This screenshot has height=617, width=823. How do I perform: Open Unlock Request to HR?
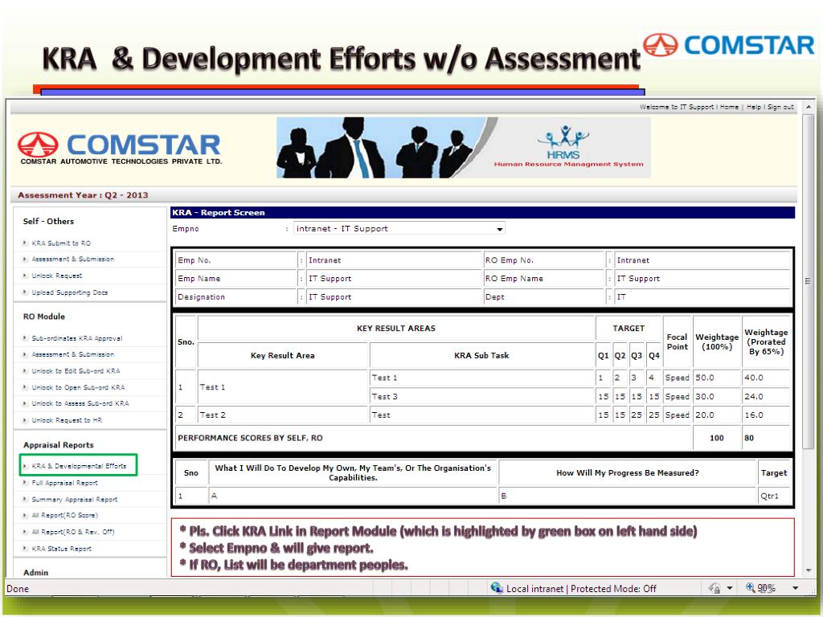(67, 420)
